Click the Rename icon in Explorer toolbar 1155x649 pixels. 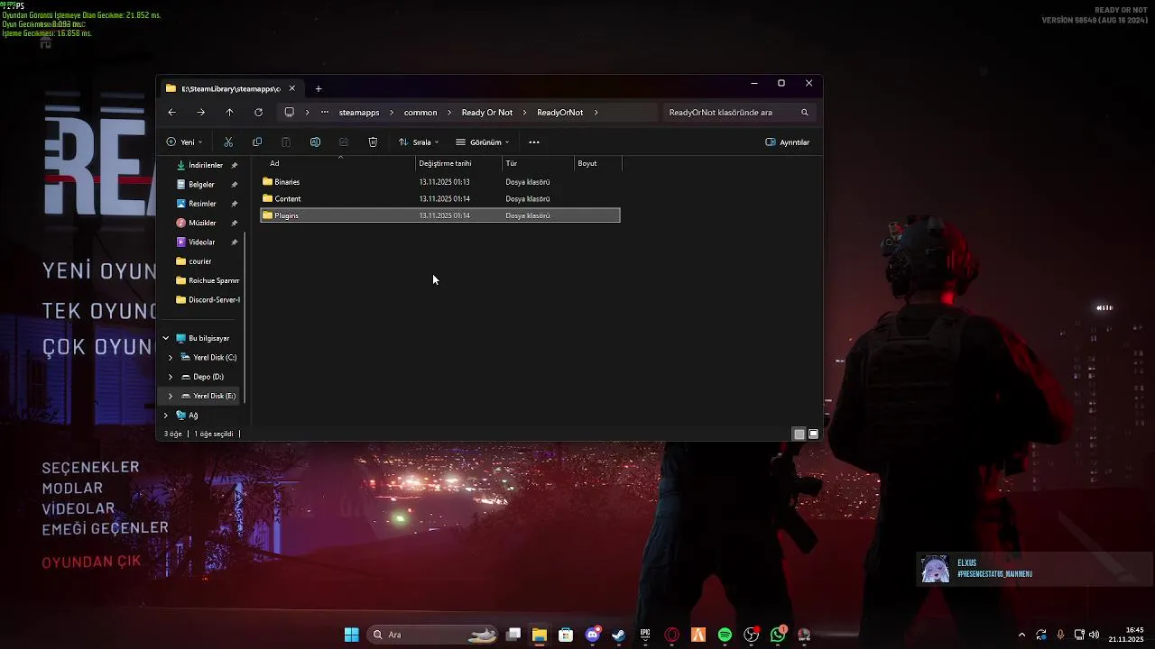(315, 142)
